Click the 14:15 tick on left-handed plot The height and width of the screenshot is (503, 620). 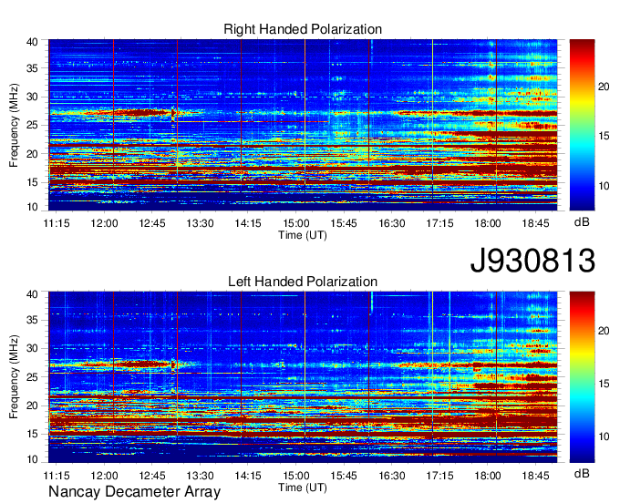point(248,476)
